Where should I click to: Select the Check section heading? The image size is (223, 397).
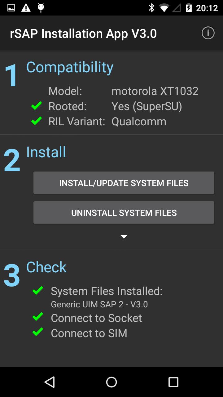click(x=46, y=267)
